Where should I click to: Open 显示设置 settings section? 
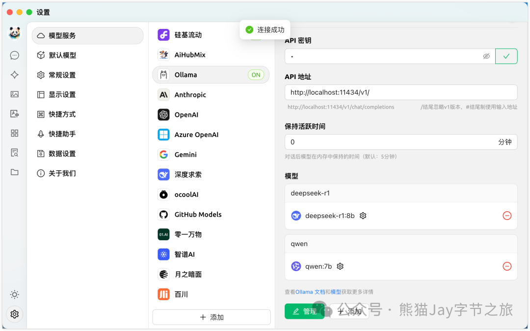click(87, 94)
